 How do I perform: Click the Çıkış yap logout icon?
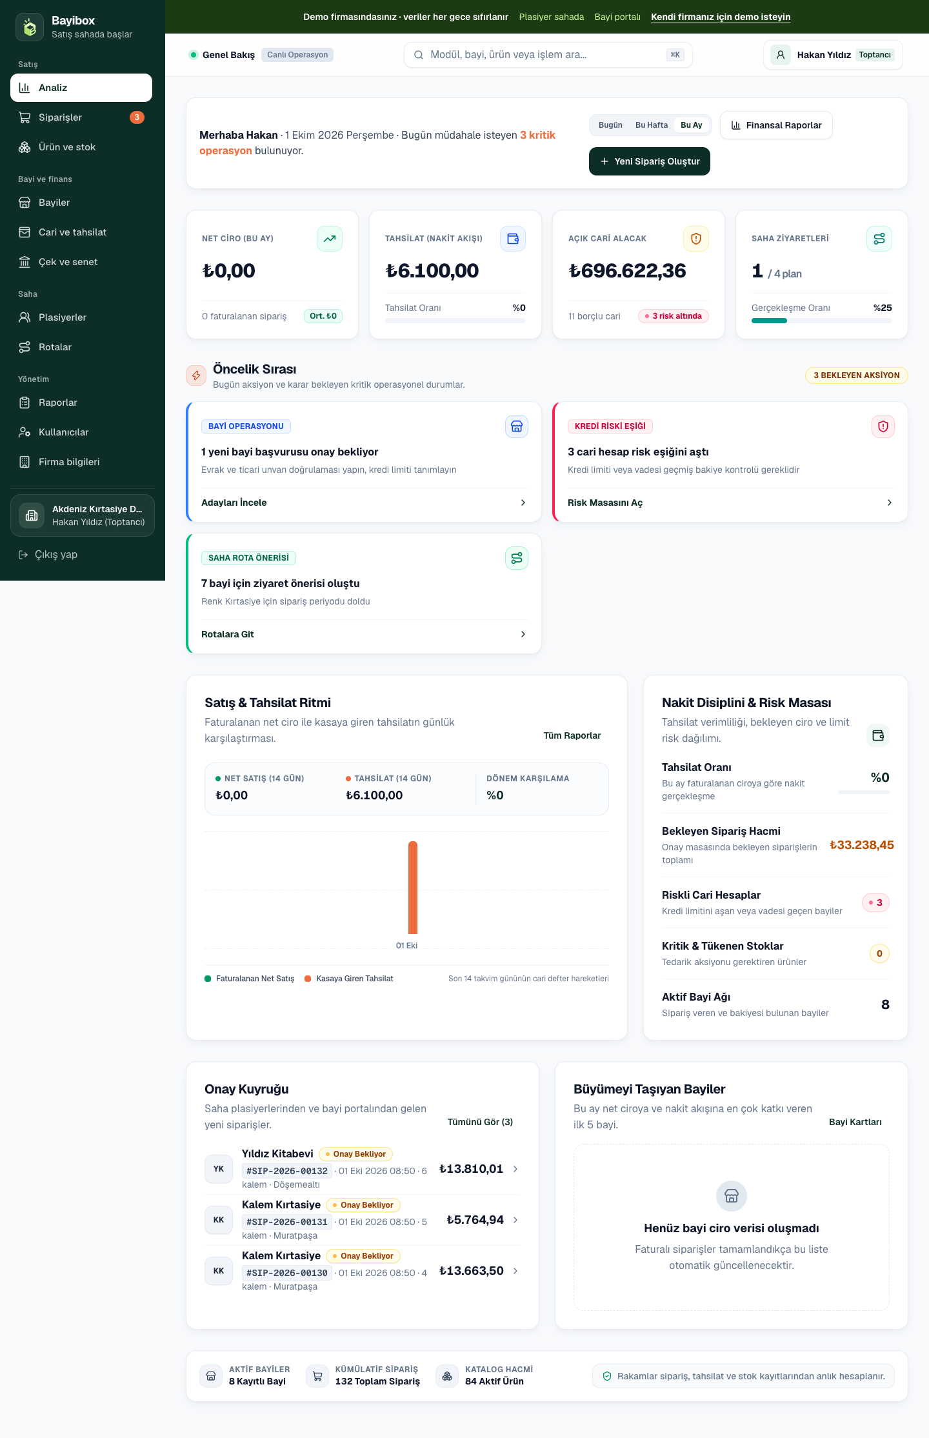point(23,555)
